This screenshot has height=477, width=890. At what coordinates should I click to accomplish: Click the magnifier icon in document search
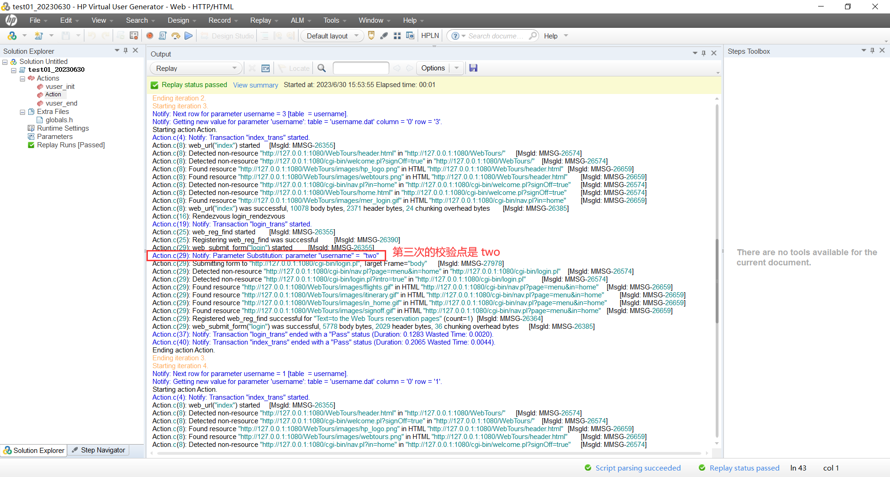click(x=533, y=36)
